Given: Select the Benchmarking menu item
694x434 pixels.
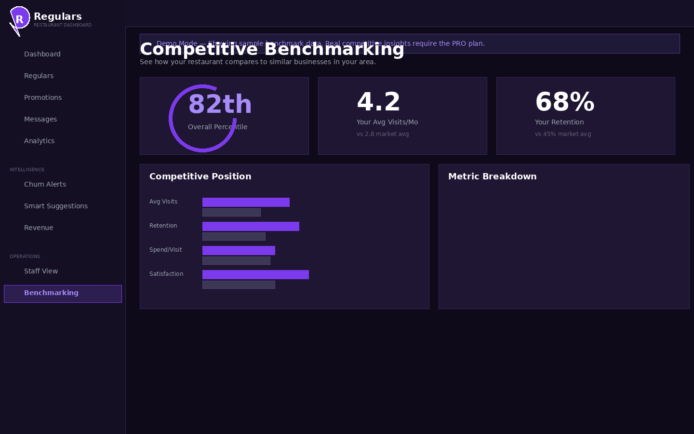Looking at the screenshot, I should click(51, 293).
